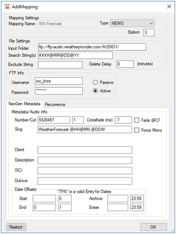
Task: Close the AddMapping dialog
Action: coord(169,7)
